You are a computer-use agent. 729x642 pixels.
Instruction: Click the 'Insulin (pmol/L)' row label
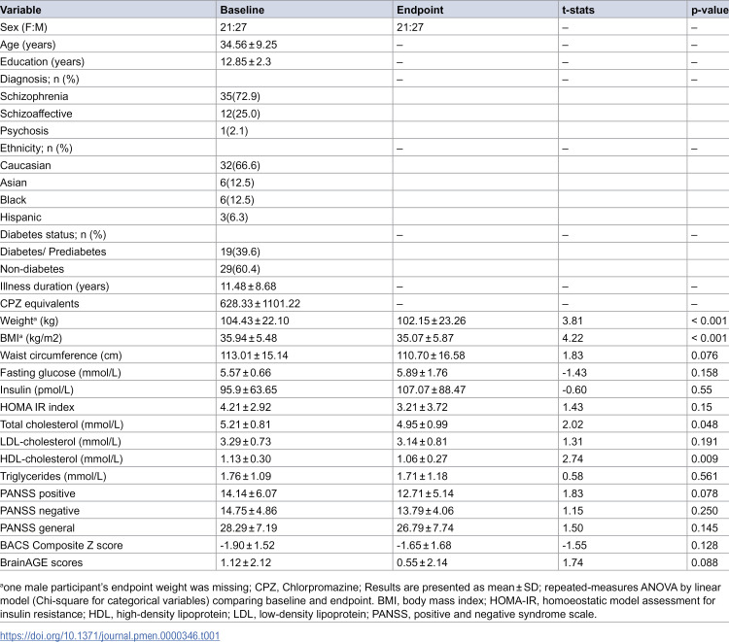pyautogui.click(x=37, y=389)
